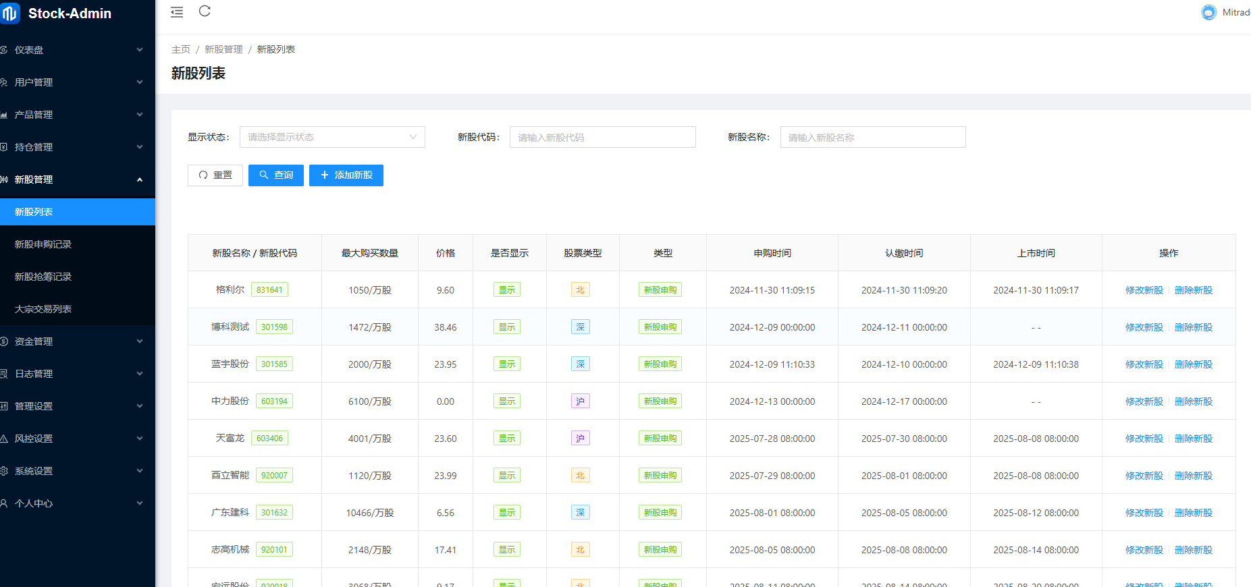Click the Stock-Admin logo icon
1251x587 pixels.
click(10, 13)
